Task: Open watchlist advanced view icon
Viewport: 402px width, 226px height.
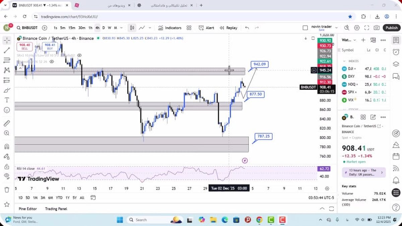Action: [x=373, y=40]
